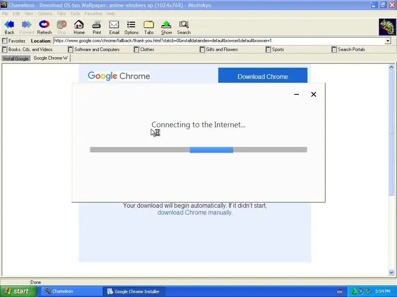Click the Forward arrow toolbar icon
Image resolution: width=397 pixels, height=297 pixels.
(x=27, y=24)
